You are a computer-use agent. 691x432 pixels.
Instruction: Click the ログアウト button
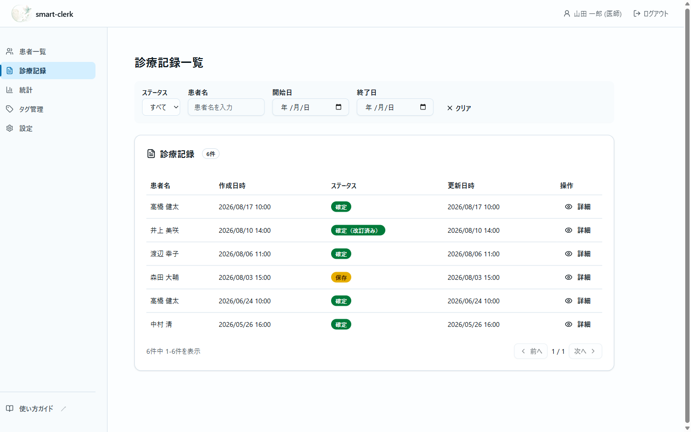[x=651, y=13]
